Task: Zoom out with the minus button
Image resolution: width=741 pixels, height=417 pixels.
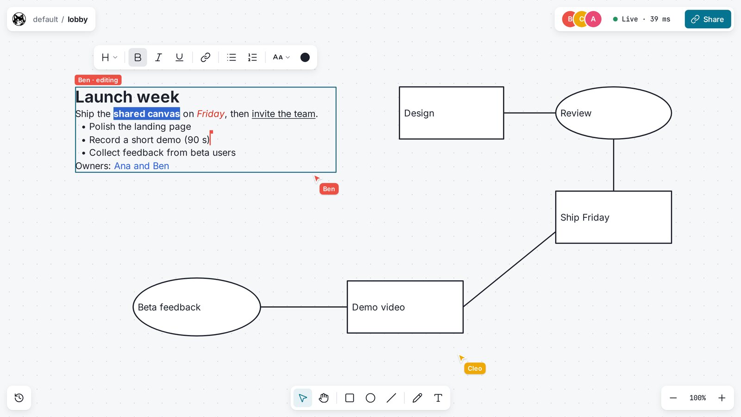Action: point(673,398)
